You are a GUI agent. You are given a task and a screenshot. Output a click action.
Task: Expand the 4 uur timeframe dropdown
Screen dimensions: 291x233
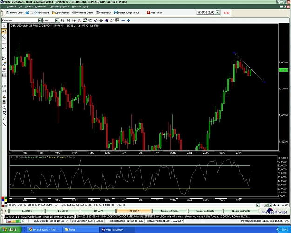(57, 20)
